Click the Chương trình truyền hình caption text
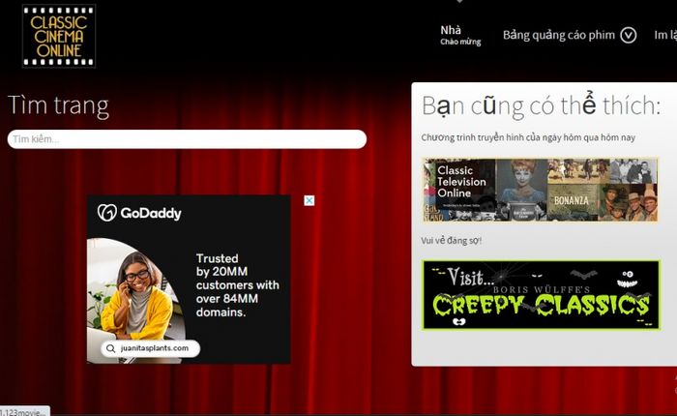 [528, 137]
